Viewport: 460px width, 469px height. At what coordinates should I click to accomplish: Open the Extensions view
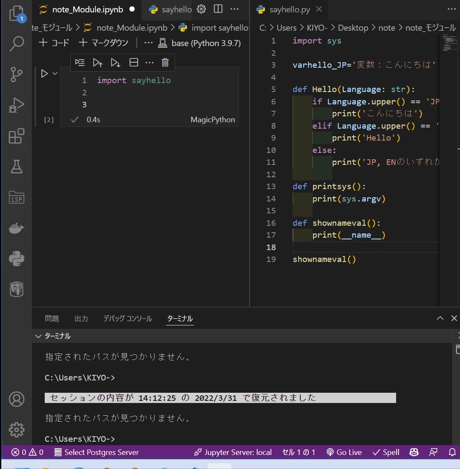(17, 136)
